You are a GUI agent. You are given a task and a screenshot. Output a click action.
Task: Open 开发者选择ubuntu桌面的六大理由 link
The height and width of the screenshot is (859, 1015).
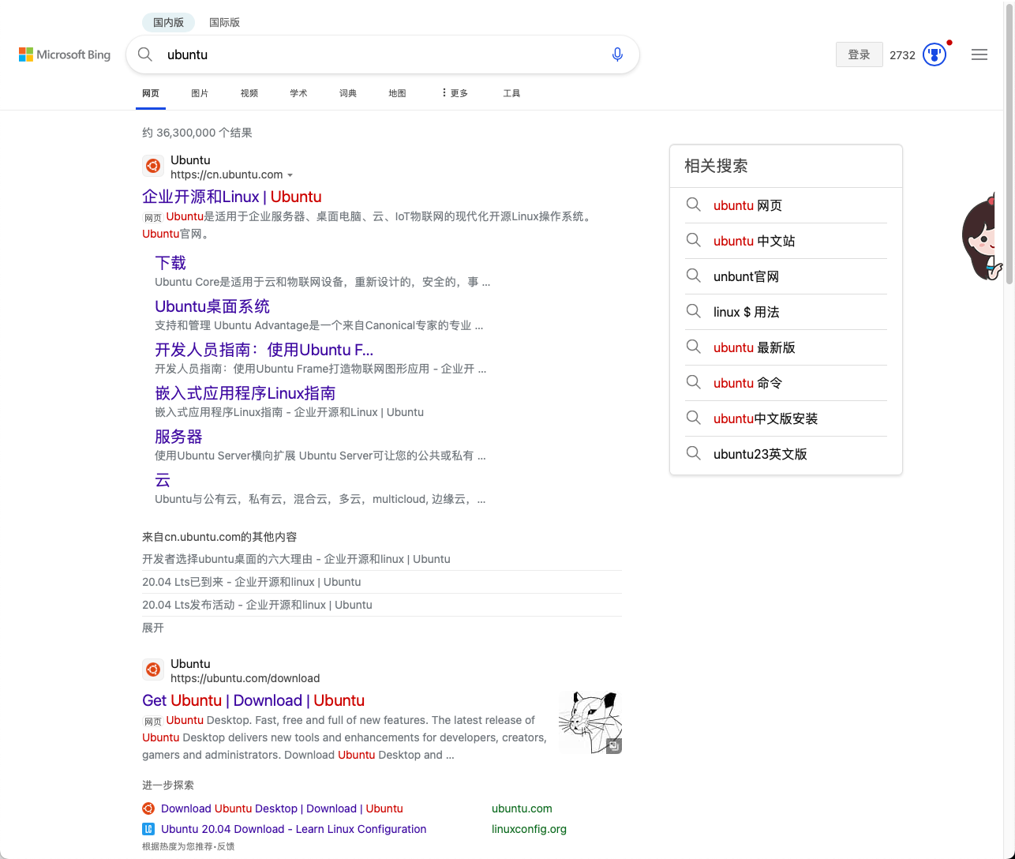[296, 559]
